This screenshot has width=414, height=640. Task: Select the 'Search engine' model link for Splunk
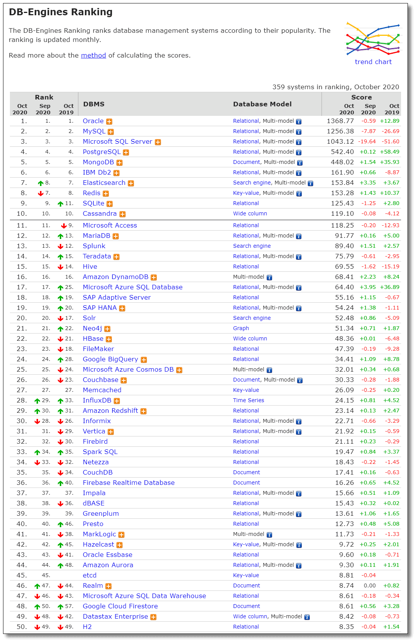pyautogui.click(x=252, y=246)
